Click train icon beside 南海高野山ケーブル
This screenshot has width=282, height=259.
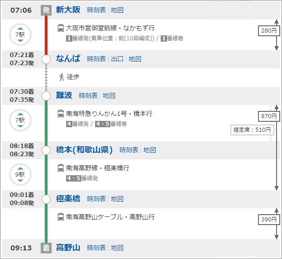pyautogui.click(x=61, y=217)
